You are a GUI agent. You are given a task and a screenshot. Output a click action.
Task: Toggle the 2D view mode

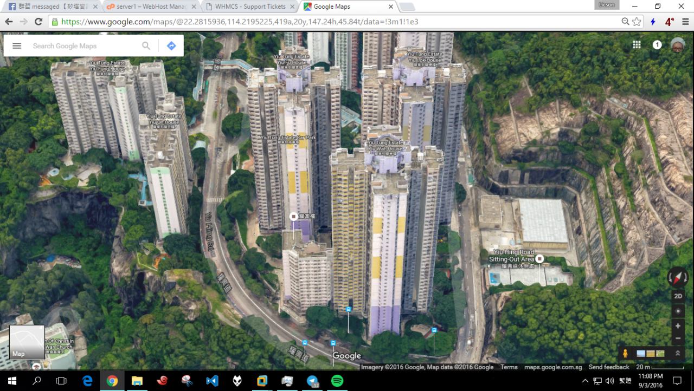point(678,296)
